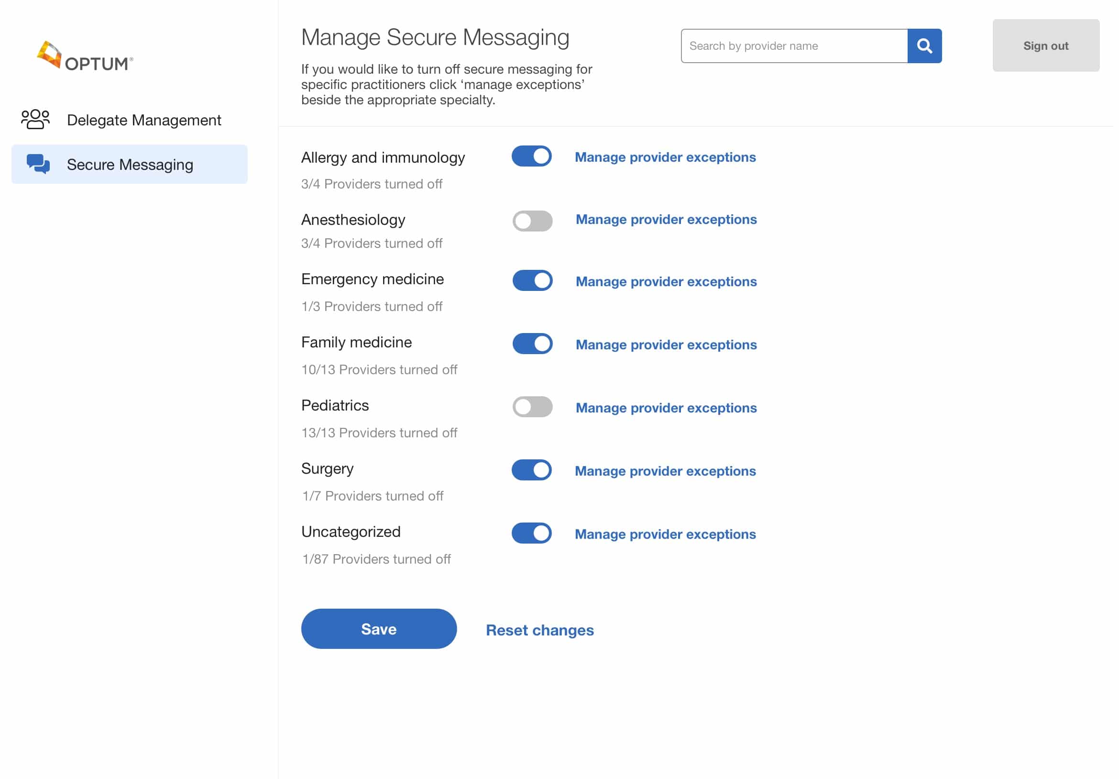Click the Sign out button

[1045, 45]
